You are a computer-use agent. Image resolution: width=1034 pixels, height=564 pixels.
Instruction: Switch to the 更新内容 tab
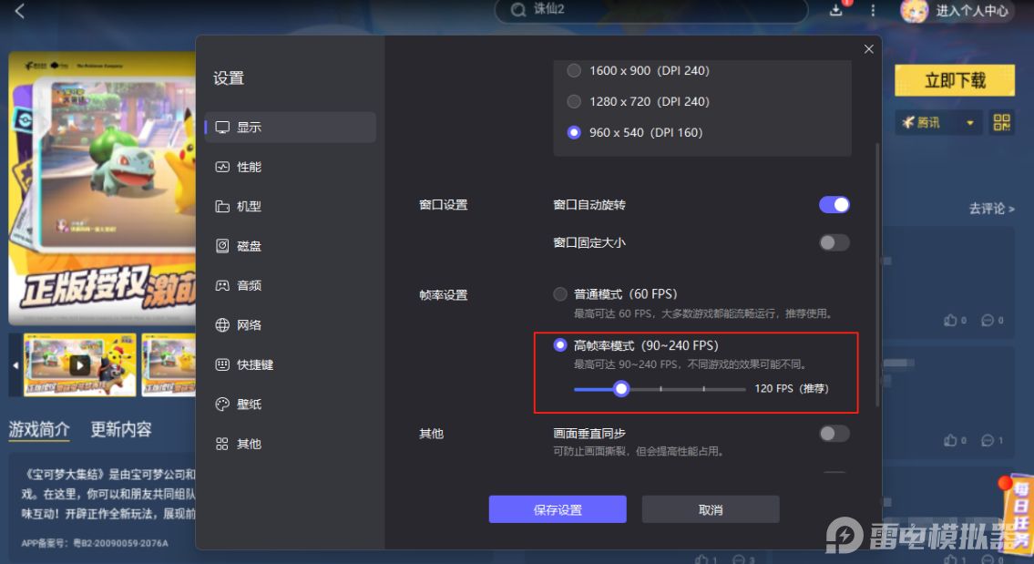[120, 429]
